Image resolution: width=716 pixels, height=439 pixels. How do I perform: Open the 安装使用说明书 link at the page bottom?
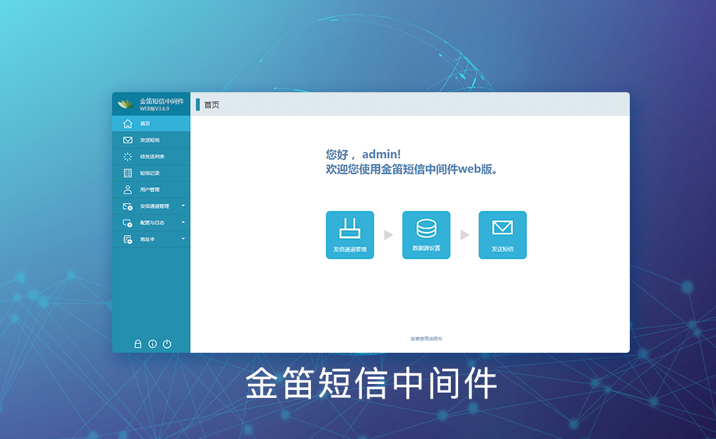[x=426, y=339]
